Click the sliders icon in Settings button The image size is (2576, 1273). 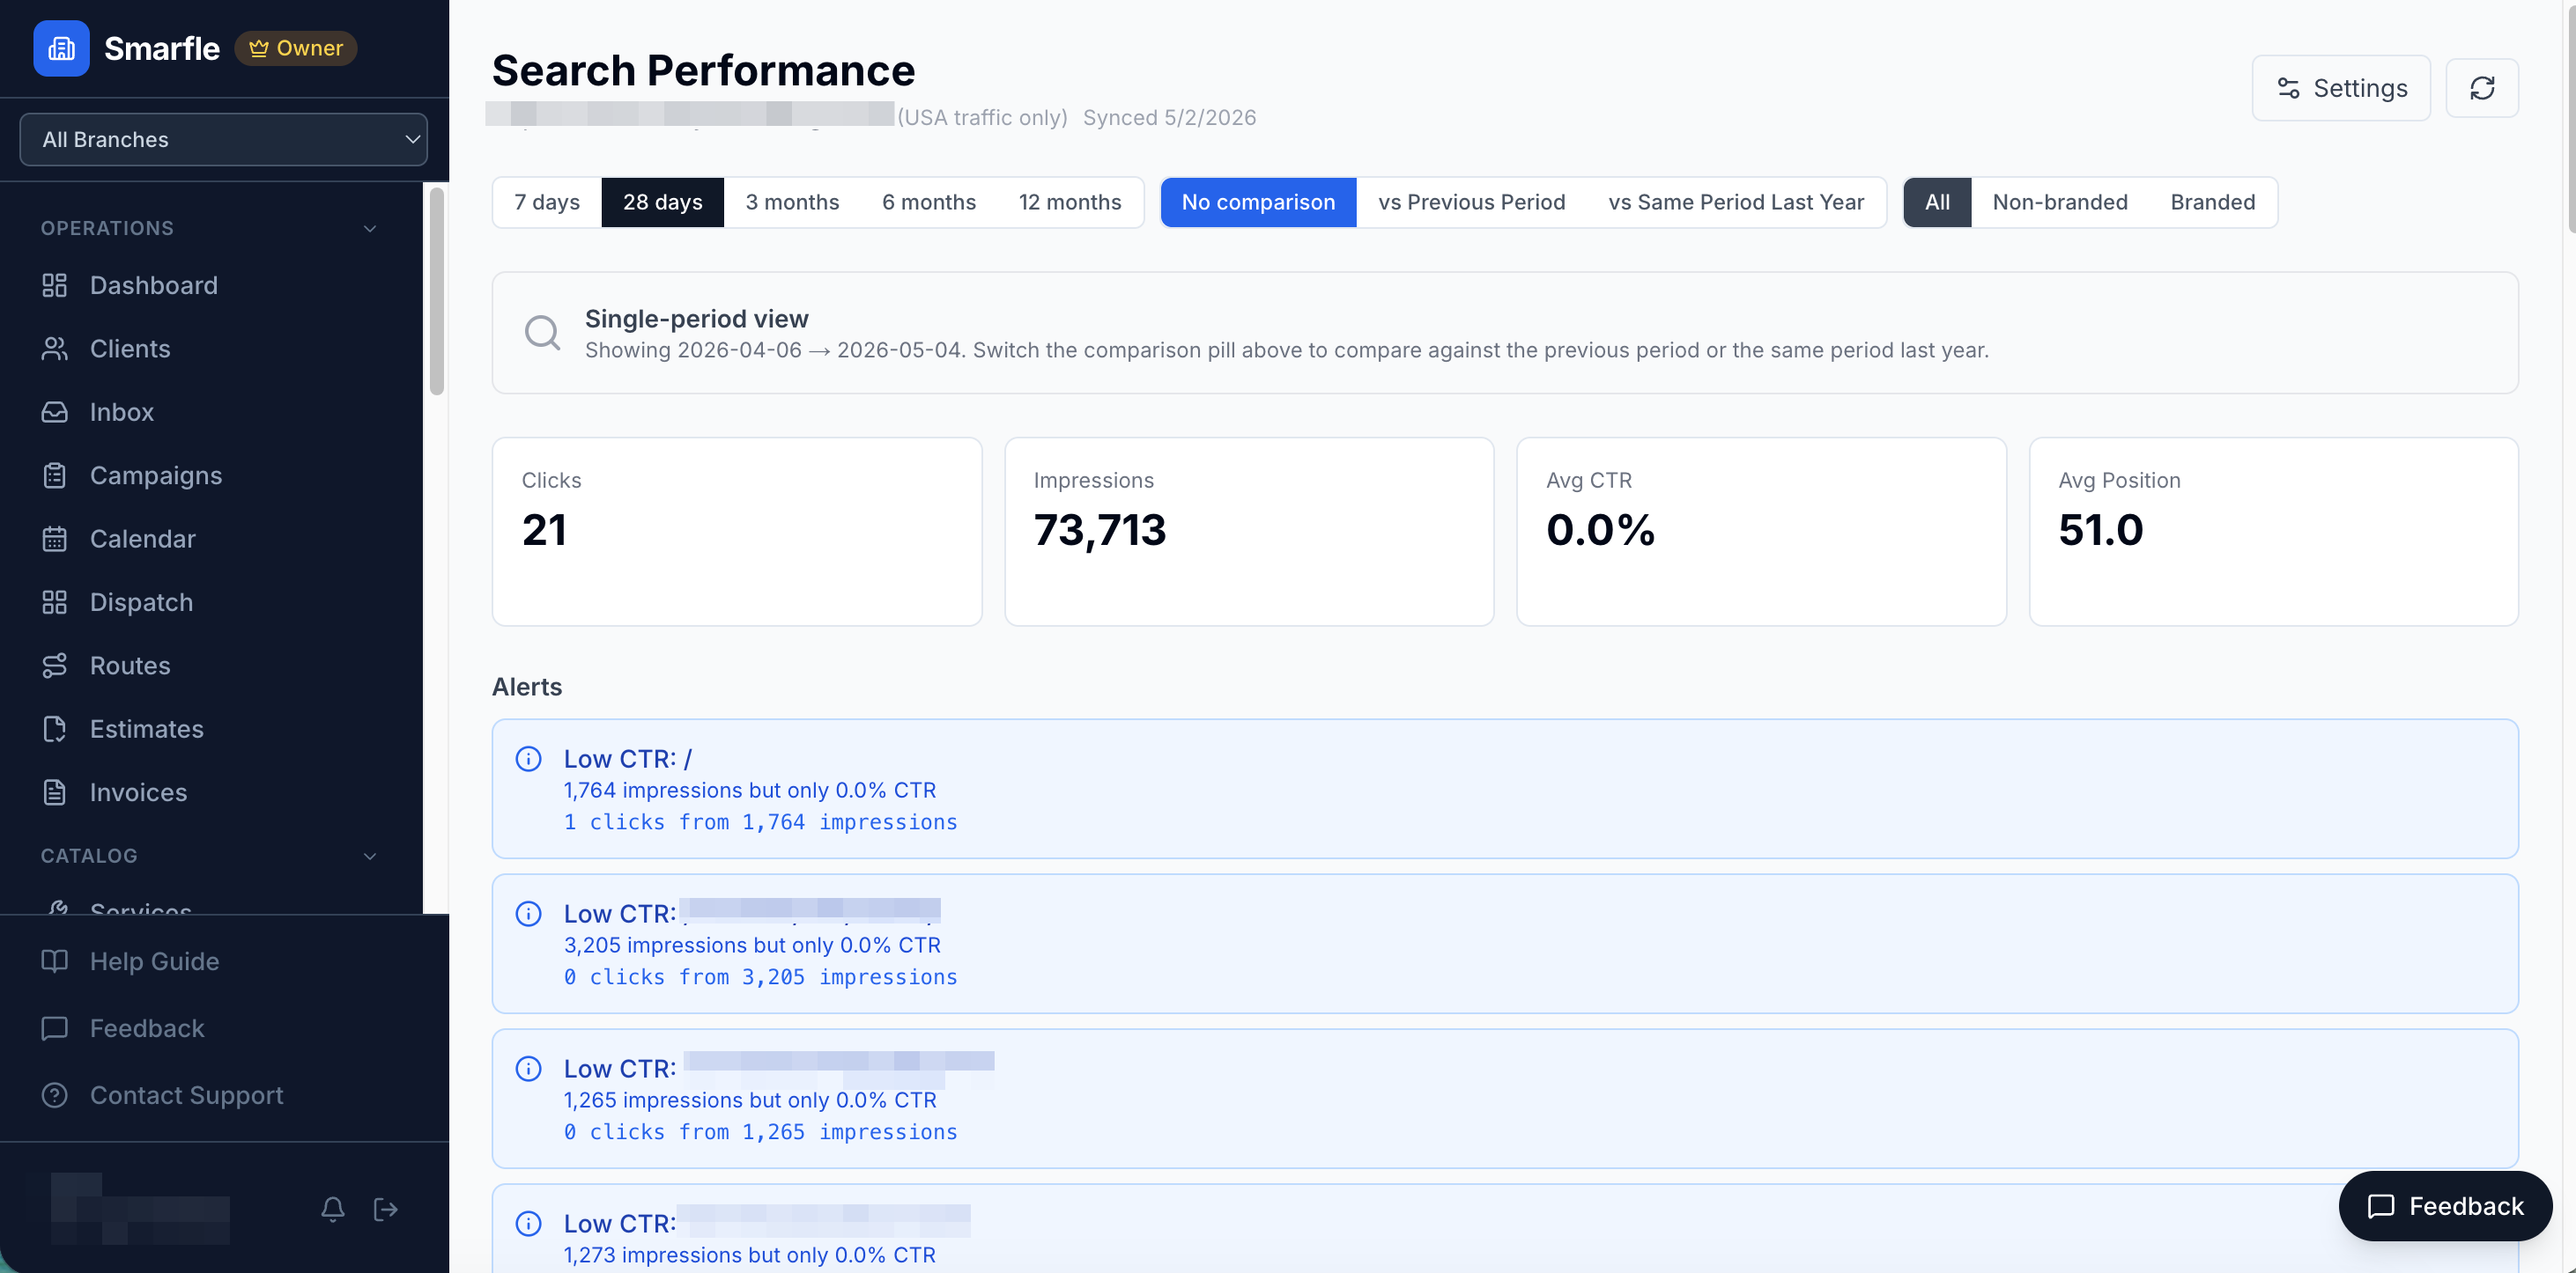click(2288, 88)
